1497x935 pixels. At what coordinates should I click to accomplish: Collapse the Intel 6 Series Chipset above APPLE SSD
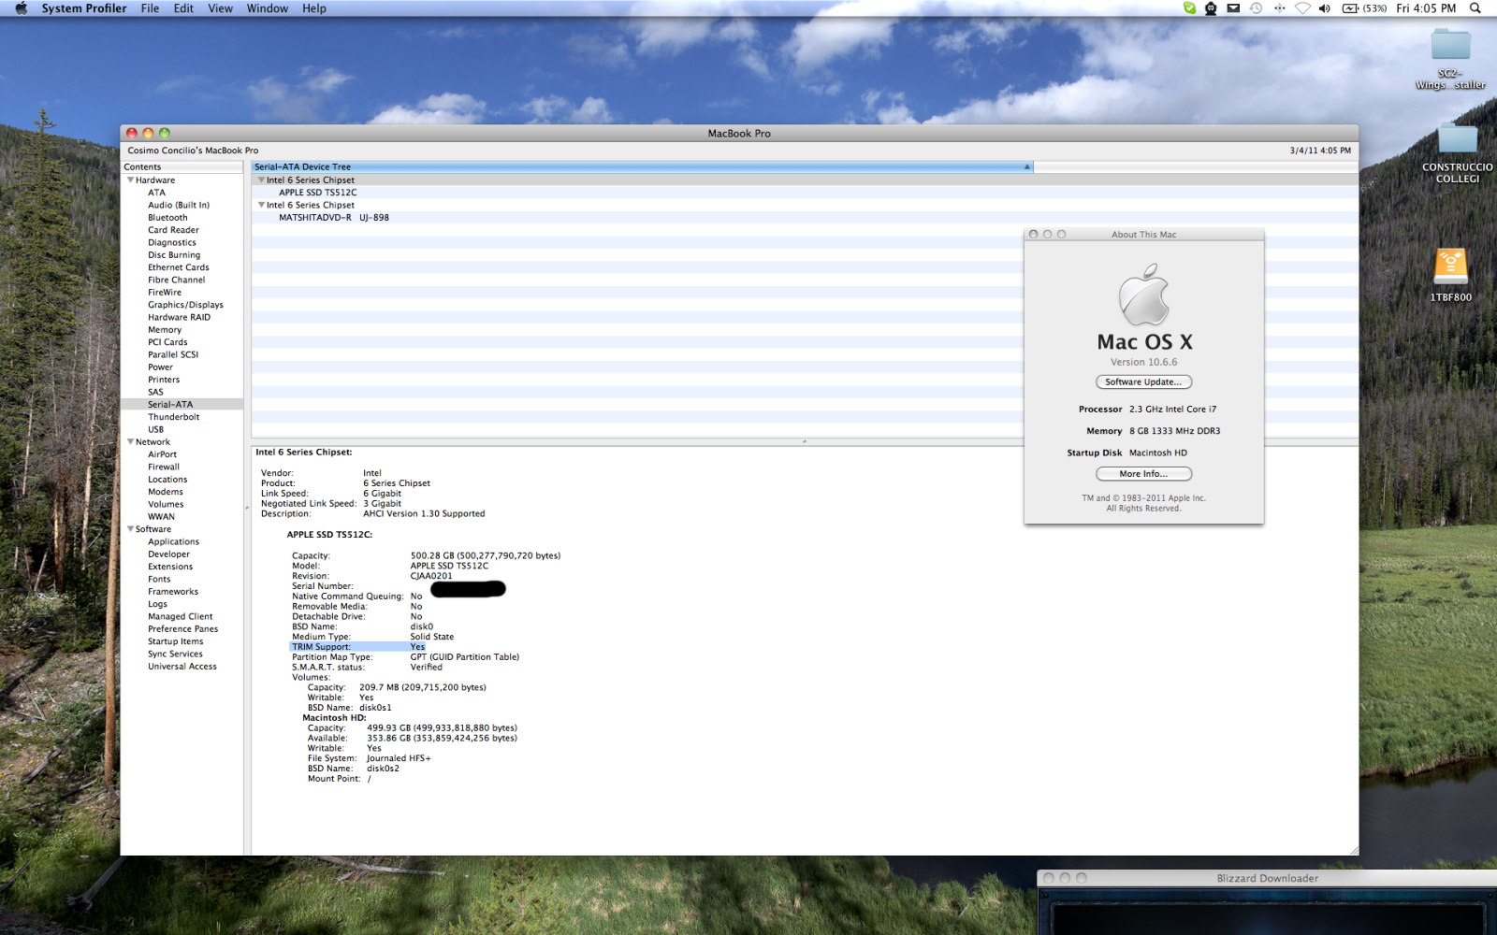coord(261,180)
